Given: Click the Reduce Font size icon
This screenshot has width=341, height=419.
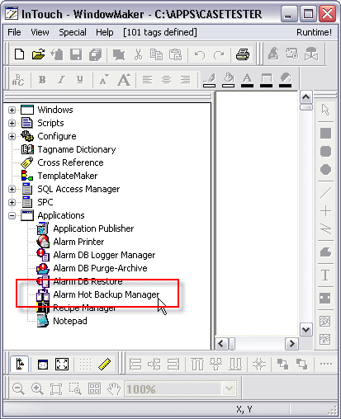Looking at the screenshot, I should pos(104,80).
